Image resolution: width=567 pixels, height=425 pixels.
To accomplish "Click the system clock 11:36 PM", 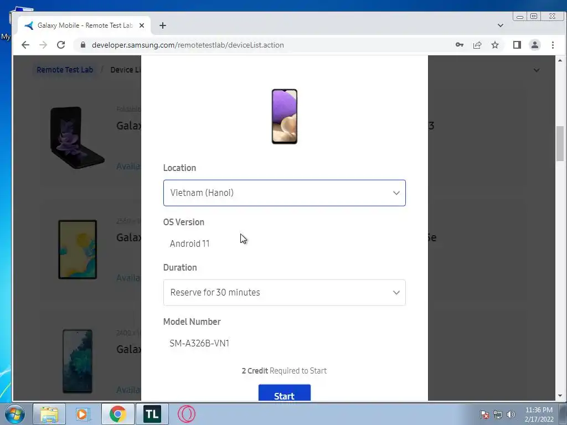I will (x=539, y=410).
